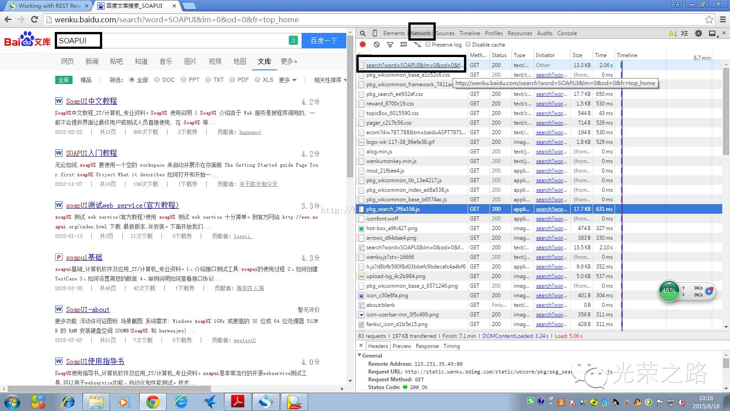Click the green 3 badge in search box
The width and height of the screenshot is (730, 411).
(293, 40)
